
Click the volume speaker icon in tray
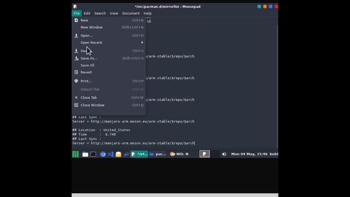(224, 154)
